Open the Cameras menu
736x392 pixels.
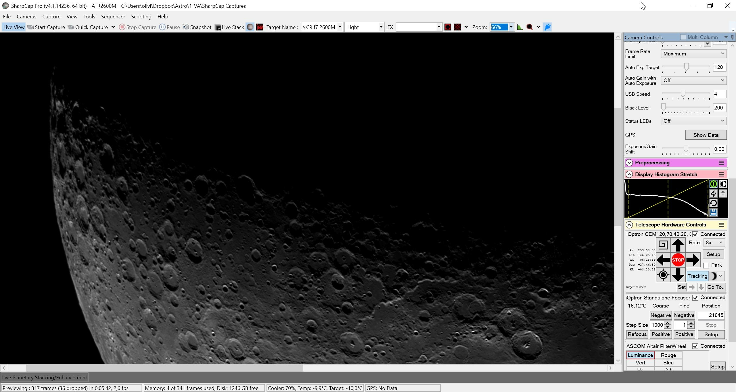(x=26, y=16)
